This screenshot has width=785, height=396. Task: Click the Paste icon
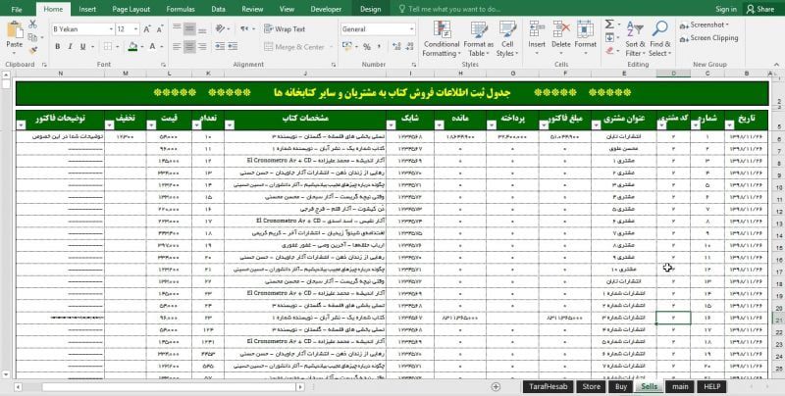coord(15,30)
